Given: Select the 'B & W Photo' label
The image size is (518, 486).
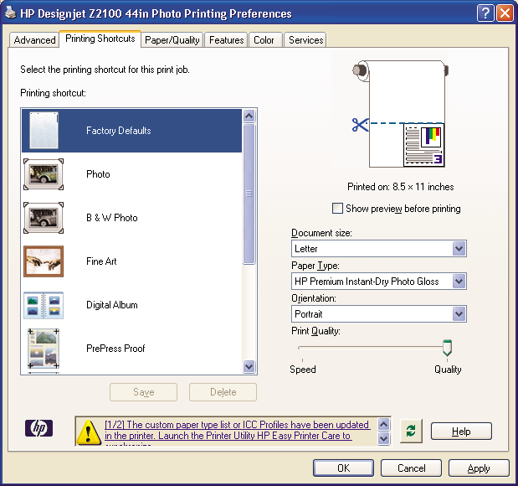Looking at the screenshot, I should click(x=112, y=218).
